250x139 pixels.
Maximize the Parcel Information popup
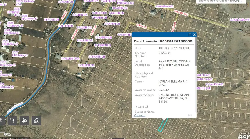pyautogui.click(x=190, y=35)
